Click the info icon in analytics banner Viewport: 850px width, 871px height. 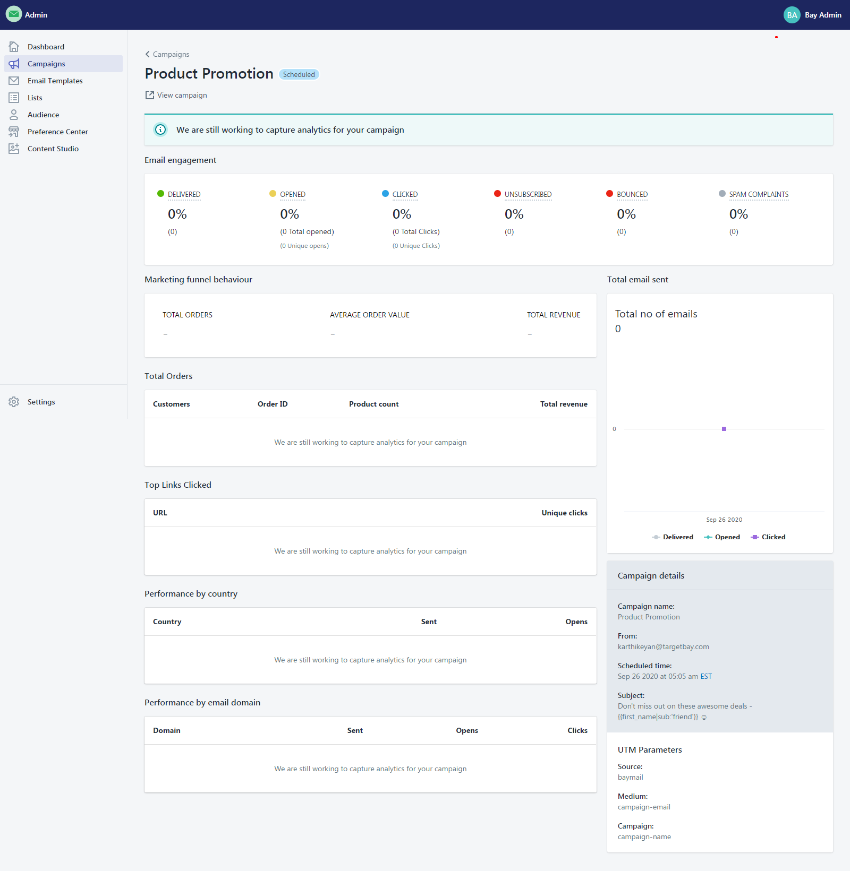coord(160,130)
